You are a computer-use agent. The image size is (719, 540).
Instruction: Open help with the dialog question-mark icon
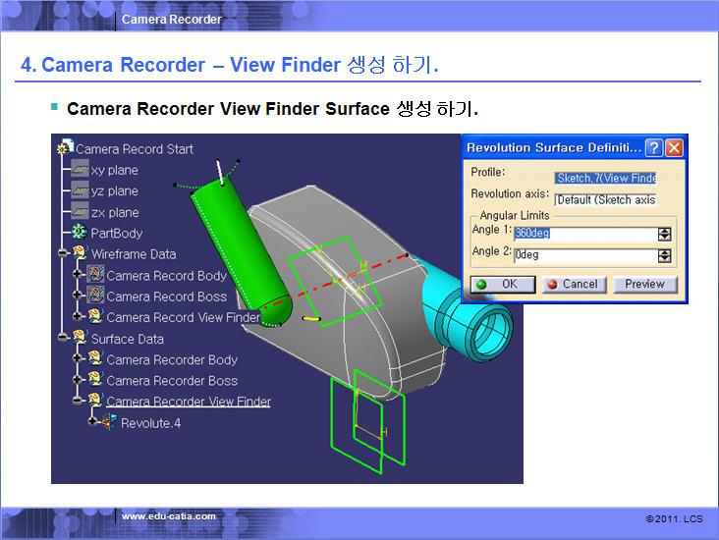654,148
